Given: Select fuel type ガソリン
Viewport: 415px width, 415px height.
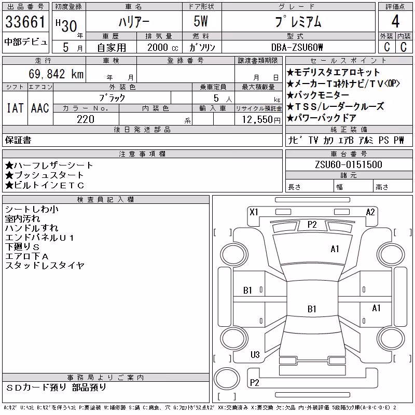Looking at the screenshot, I should pyautogui.click(x=202, y=48).
